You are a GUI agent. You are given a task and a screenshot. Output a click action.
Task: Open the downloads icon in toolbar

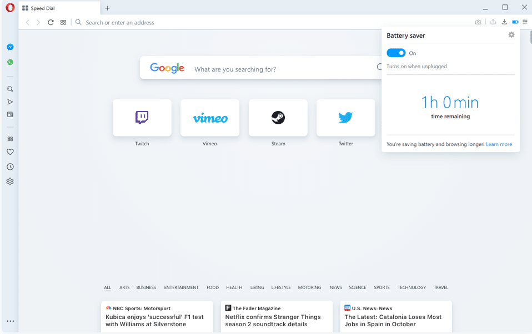[x=505, y=22]
